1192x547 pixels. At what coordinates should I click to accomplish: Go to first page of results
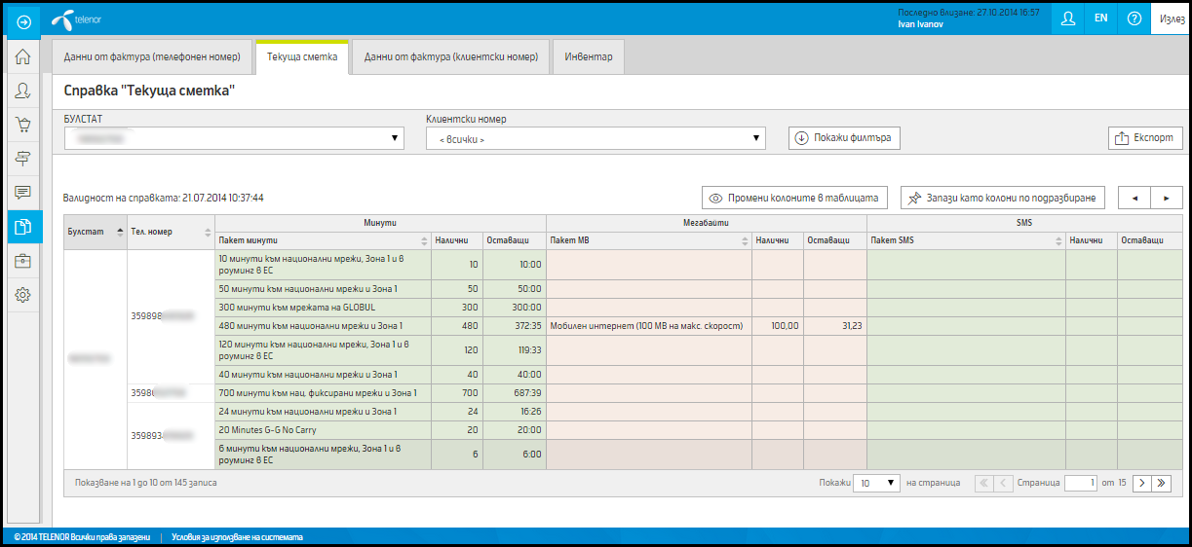[x=983, y=483]
